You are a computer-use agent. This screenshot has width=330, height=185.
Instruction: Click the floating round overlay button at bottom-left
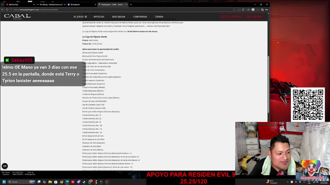point(5,166)
